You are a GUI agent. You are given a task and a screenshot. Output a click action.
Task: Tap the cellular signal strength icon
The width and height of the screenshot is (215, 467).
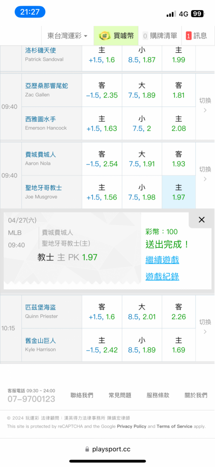tap(171, 14)
